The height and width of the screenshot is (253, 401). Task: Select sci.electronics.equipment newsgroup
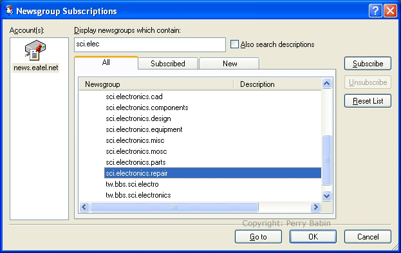tap(144, 129)
